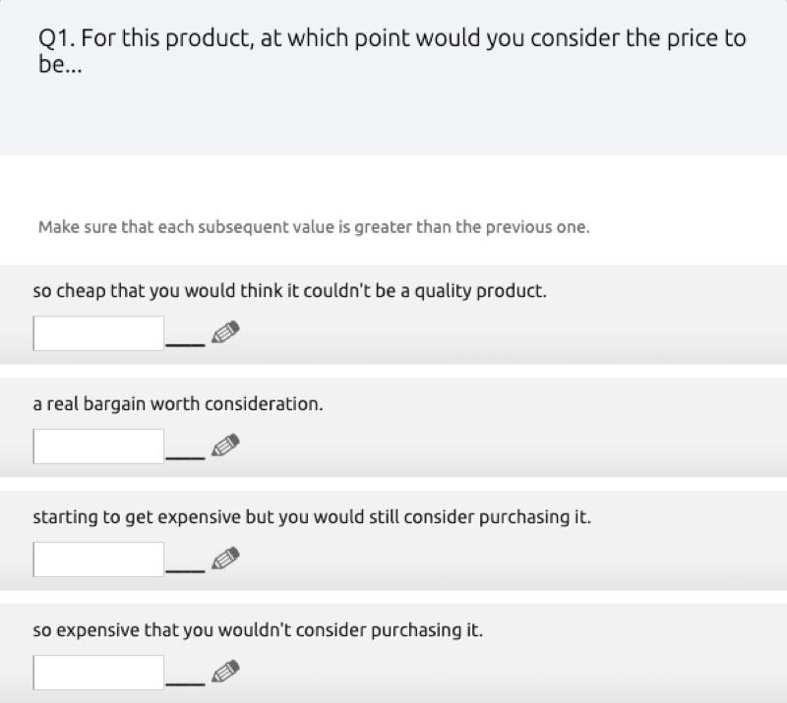Focus the 'so cheap' price input box
The width and height of the screenshot is (787, 703).
click(x=98, y=333)
